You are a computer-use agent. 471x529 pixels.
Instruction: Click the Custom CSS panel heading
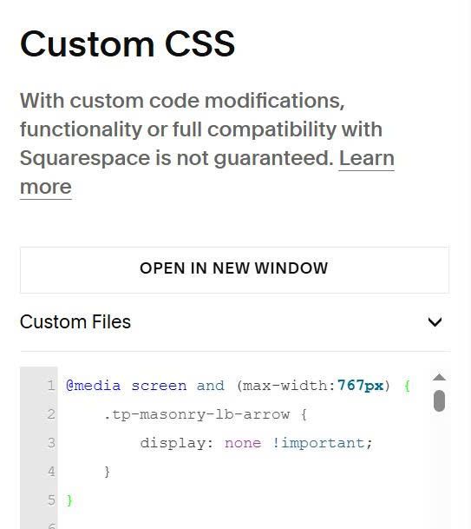(128, 43)
